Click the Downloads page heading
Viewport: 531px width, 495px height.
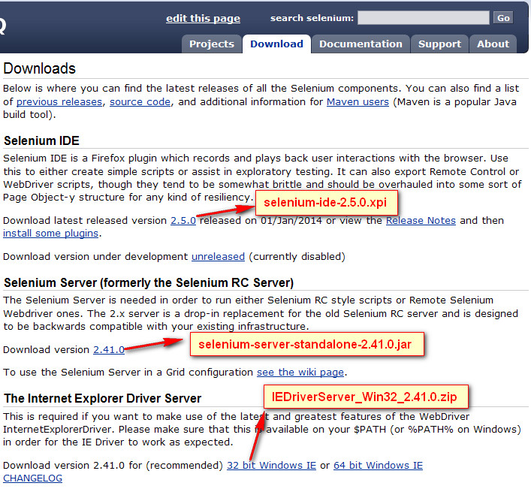pos(39,68)
